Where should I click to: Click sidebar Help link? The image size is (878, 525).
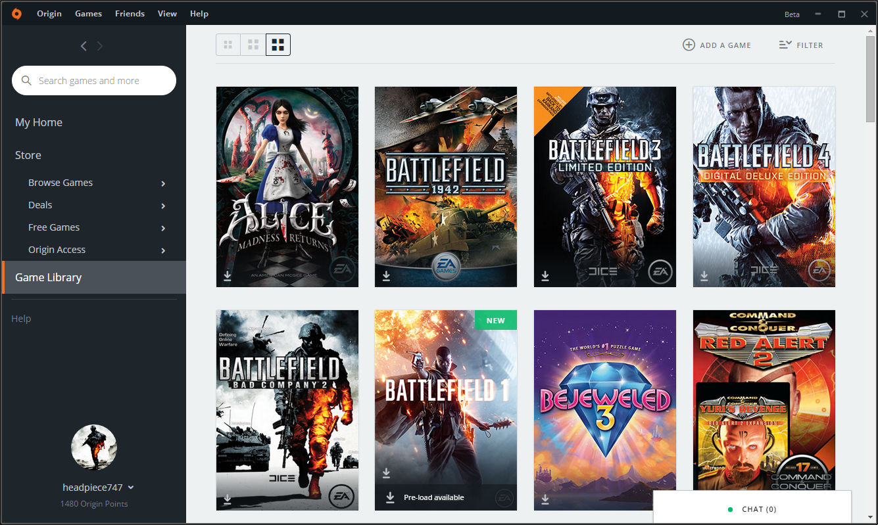(21, 319)
